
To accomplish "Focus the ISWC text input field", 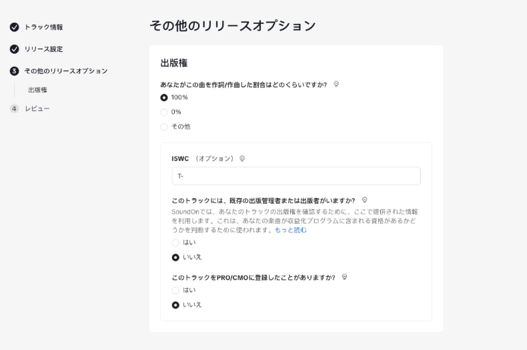I will [296, 176].
